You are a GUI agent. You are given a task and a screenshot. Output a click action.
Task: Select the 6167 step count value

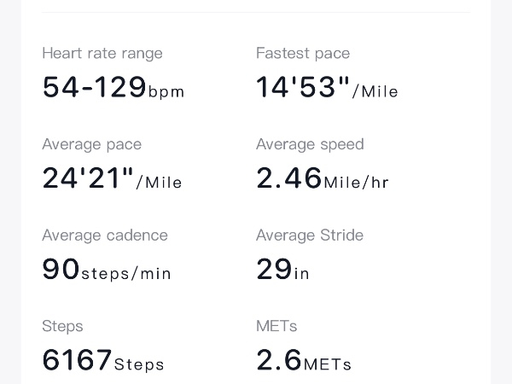tap(77, 360)
